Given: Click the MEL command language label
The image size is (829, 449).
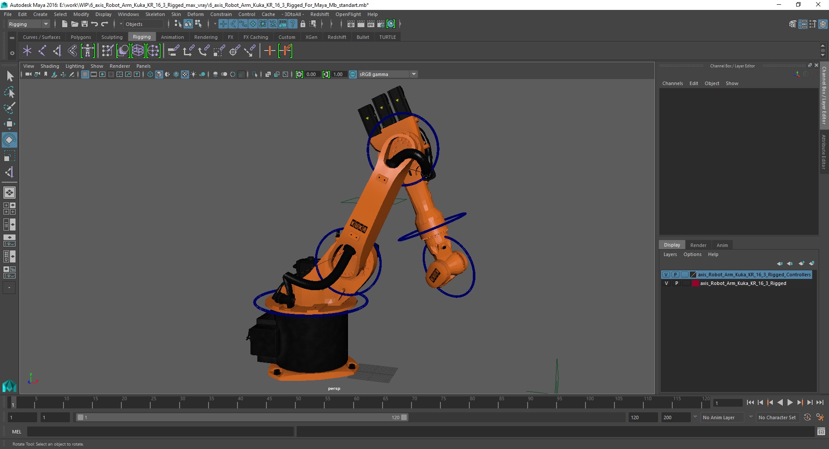Looking at the screenshot, I should (16, 432).
